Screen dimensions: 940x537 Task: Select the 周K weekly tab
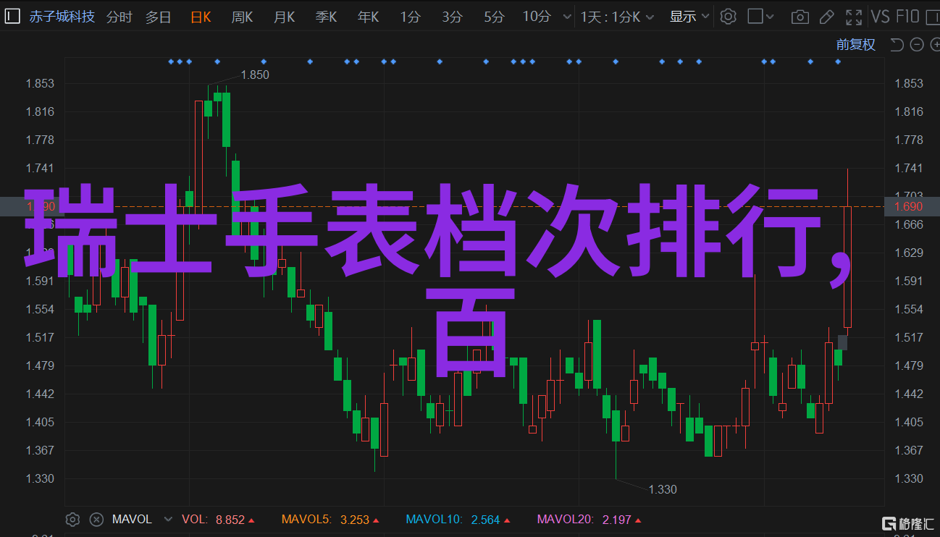[242, 17]
